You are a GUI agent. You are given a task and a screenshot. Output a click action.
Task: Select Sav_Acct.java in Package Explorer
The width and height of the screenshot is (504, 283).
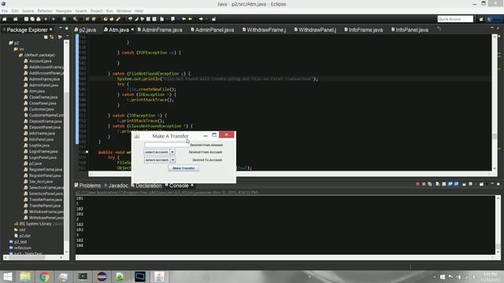pos(39,182)
